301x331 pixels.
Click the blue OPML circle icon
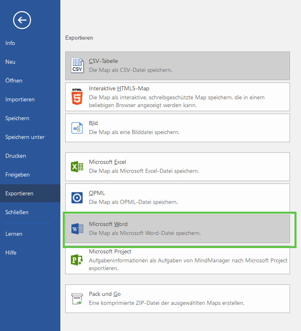[x=77, y=198]
